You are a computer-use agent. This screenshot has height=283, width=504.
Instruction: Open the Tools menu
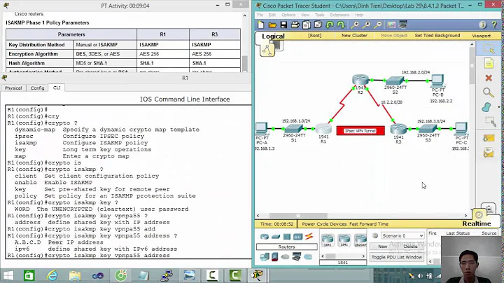click(319, 15)
